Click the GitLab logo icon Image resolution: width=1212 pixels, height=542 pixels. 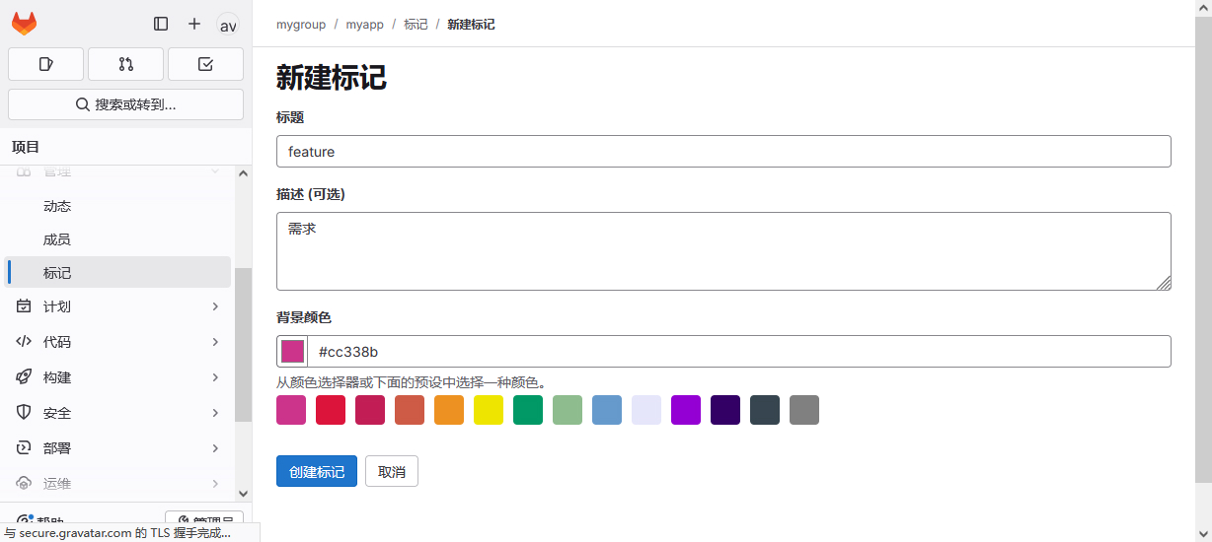coord(24,24)
